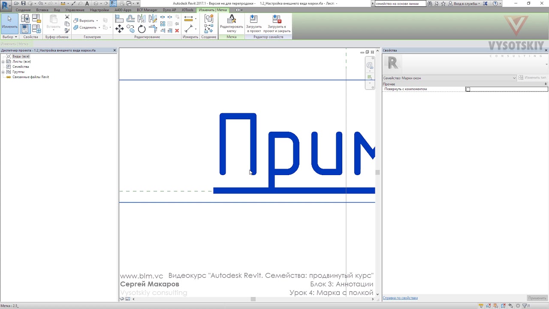Click the Cut to clipboard scissors icon
The image size is (549, 309).
click(x=67, y=17)
